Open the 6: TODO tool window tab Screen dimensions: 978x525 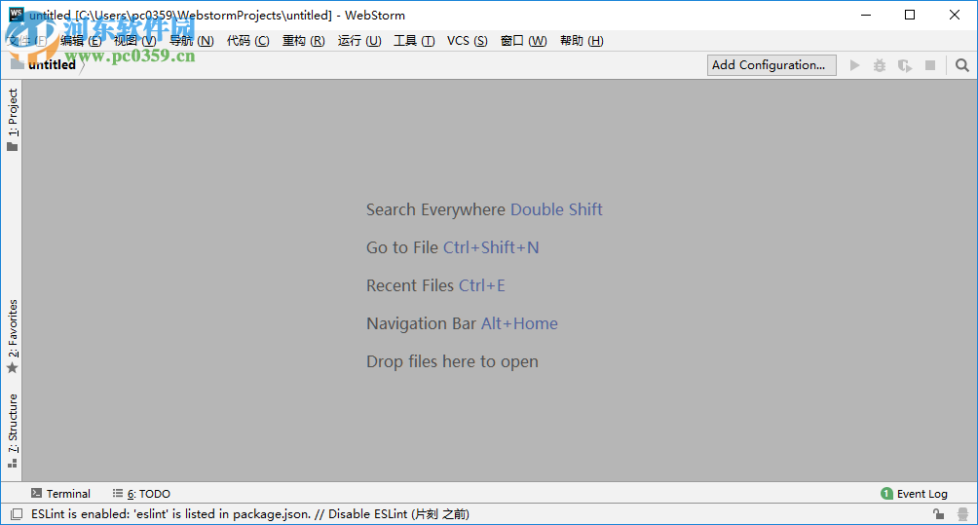pyautogui.click(x=141, y=493)
